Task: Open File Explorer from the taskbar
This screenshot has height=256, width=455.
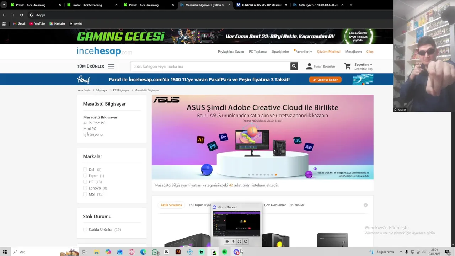Action: [x=96, y=252]
